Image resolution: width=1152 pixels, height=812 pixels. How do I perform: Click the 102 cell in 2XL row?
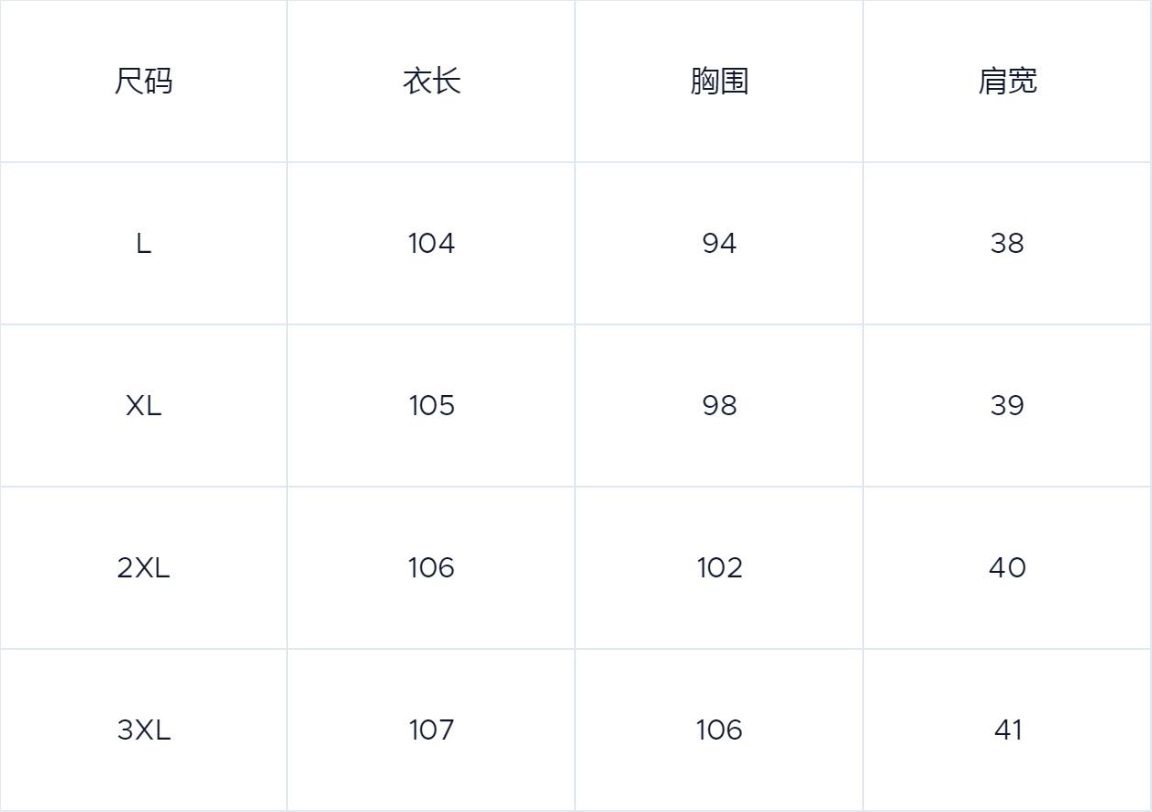click(719, 568)
